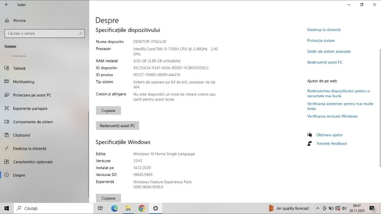
Task: Open Air quality forecast widget
Action: coord(289,208)
